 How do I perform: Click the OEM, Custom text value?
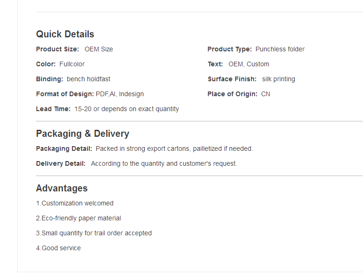tap(249, 64)
